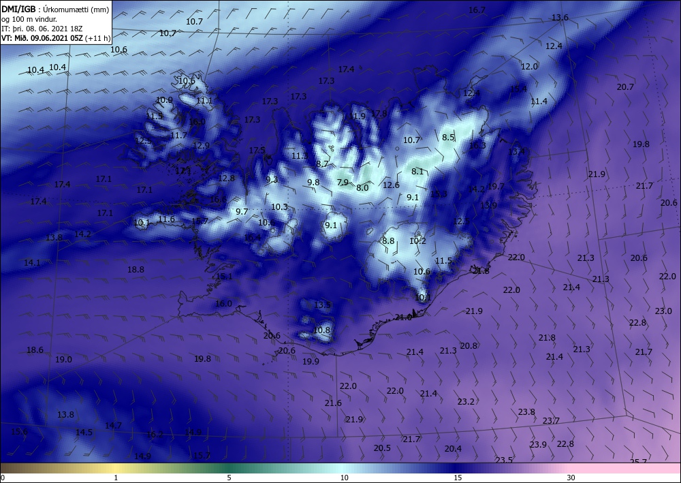Viewport: 681px width, 483px height.
Task: Click the 14.1 value label
Action: click(x=32, y=263)
